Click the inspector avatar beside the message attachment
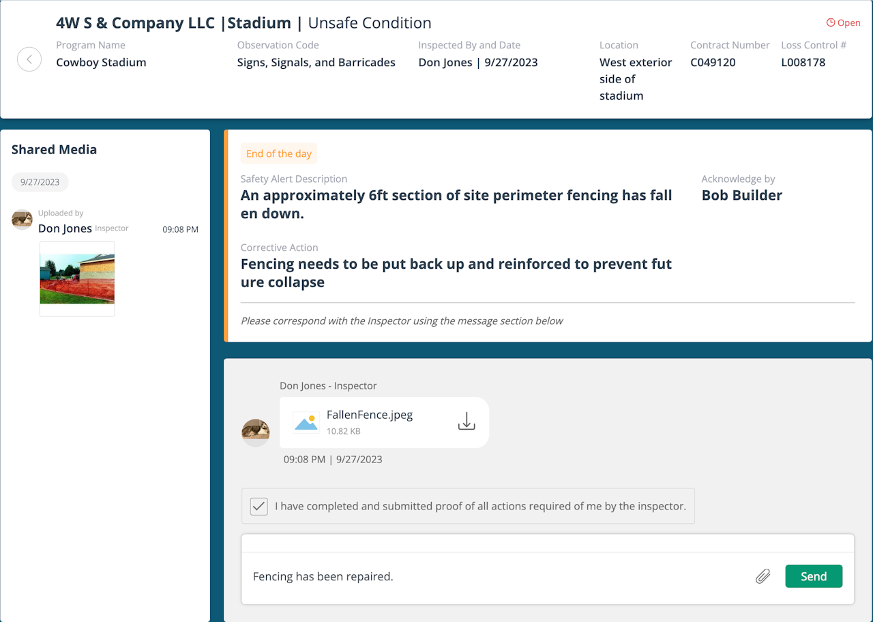873x622 pixels. point(256,432)
